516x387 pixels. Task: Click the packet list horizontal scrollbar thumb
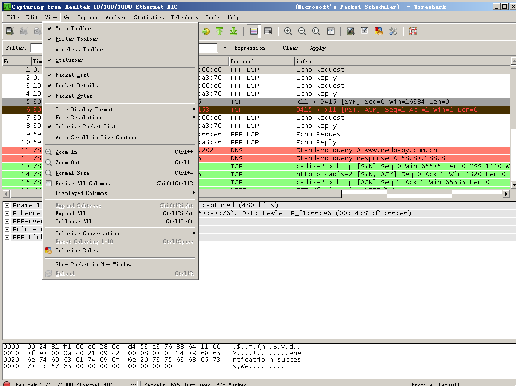coord(175,194)
